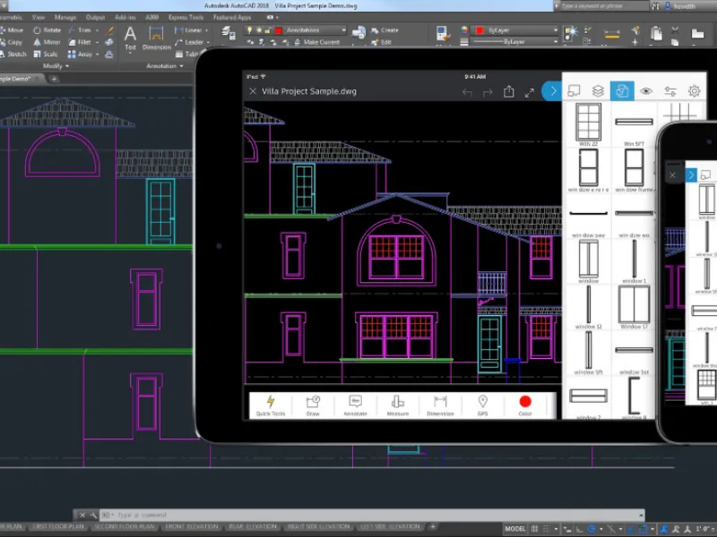The image size is (717, 537).
Task: Click the red ByLayer object color swatch
Action: pyautogui.click(x=479, y=30)
